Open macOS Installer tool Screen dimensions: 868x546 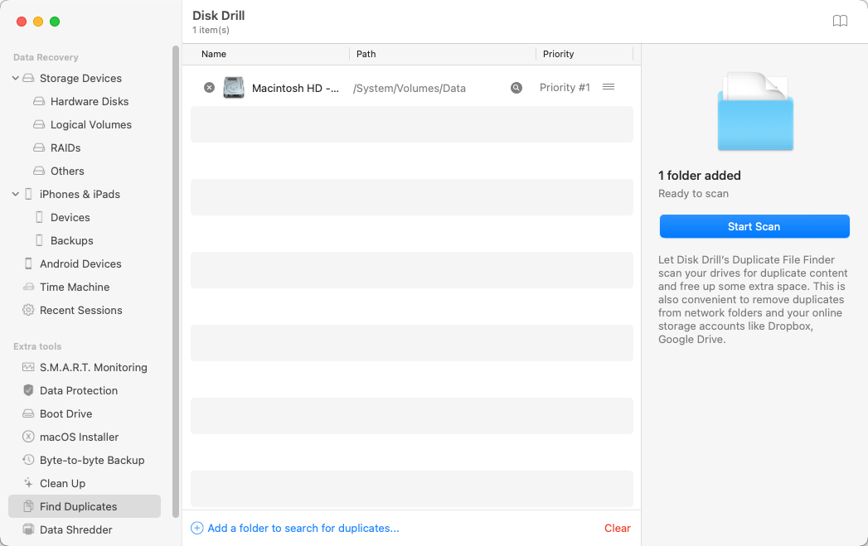[79, 437]
